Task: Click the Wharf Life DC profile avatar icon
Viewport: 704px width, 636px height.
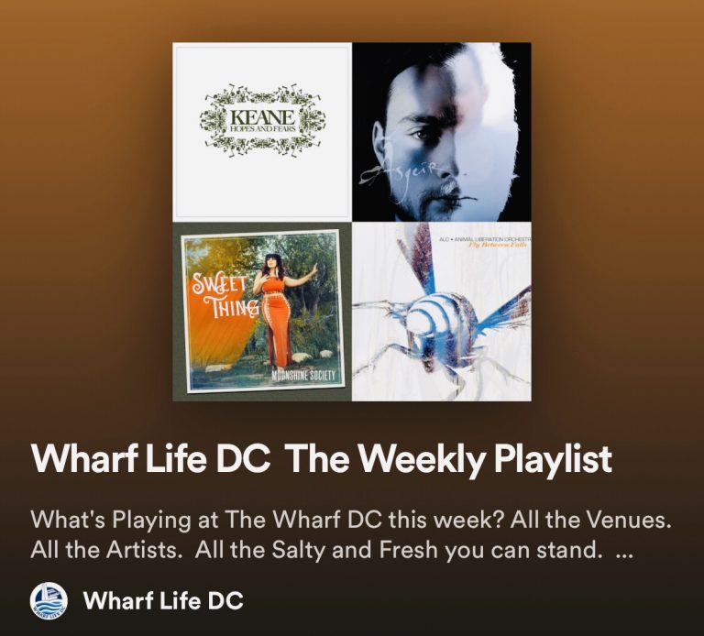Action: tap(49, 600)
